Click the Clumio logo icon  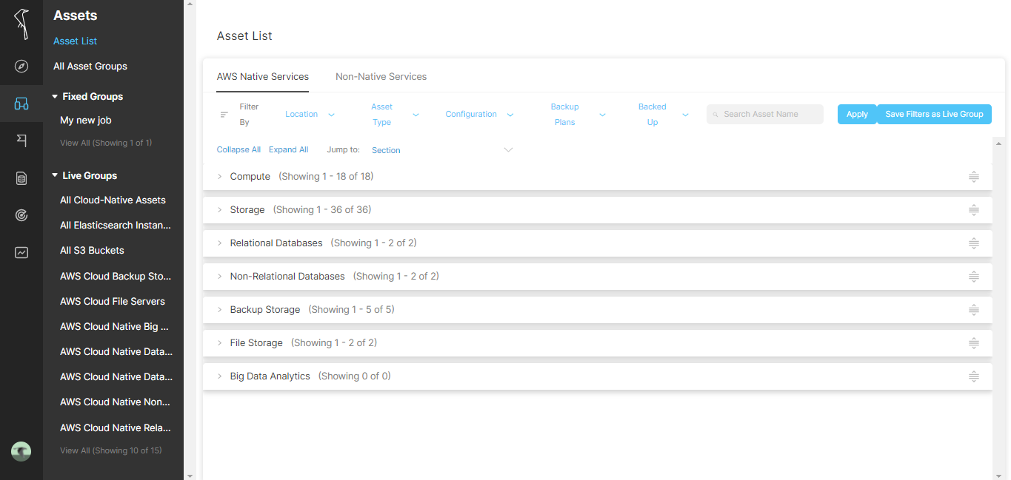[x=21, y=24]
